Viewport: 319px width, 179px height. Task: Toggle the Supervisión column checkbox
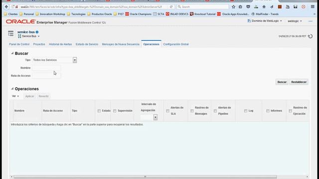115,111
